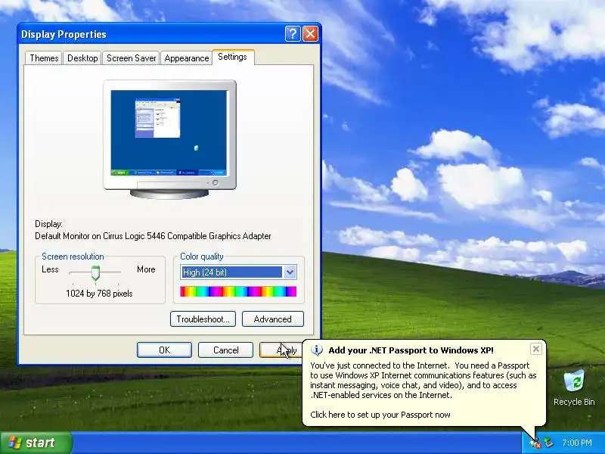Click 'Click here to set up your Passport now'
Image resolution: width=605 pixels, height=454 pixels.
tap(380, 415)
